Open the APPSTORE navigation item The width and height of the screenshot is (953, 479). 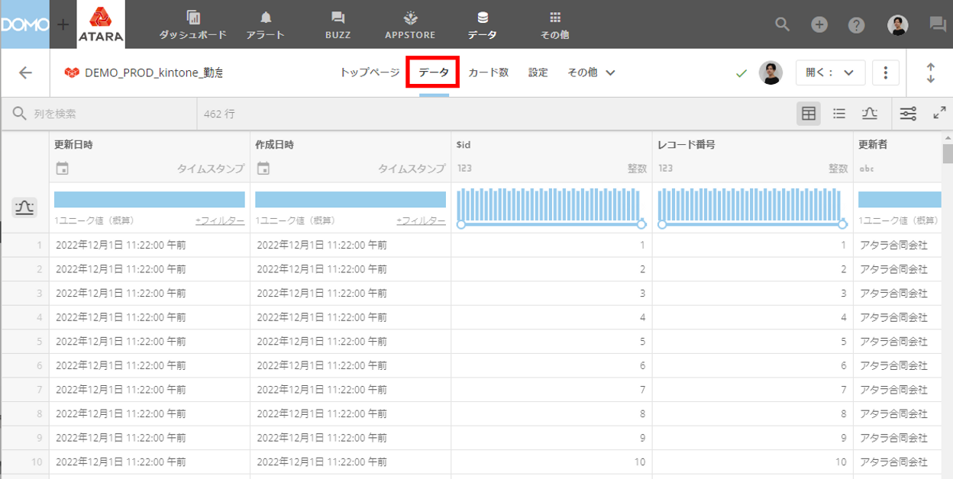(410, 25)
